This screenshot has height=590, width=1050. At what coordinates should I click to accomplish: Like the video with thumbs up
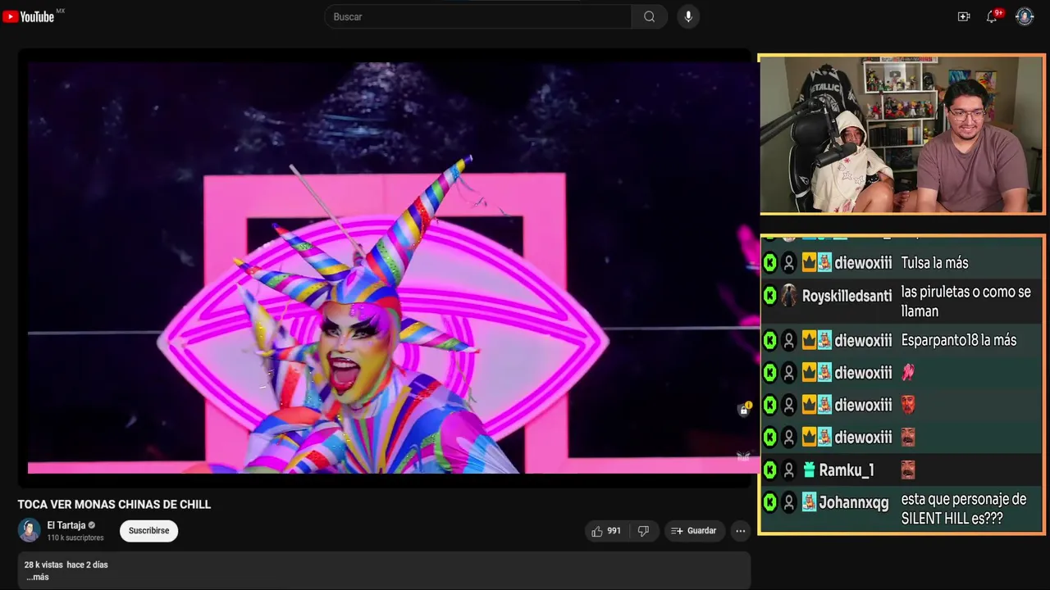(606, 531)
